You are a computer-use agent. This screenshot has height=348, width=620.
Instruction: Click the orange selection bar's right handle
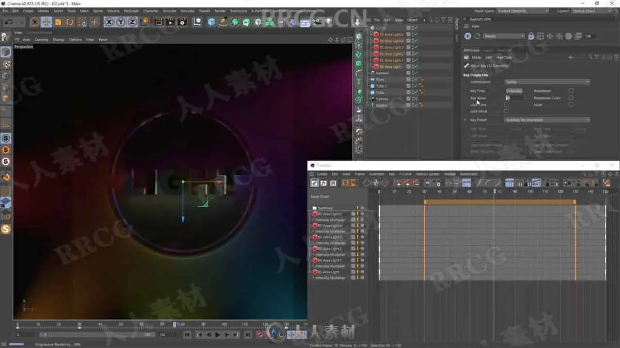[x=575, y=202]
